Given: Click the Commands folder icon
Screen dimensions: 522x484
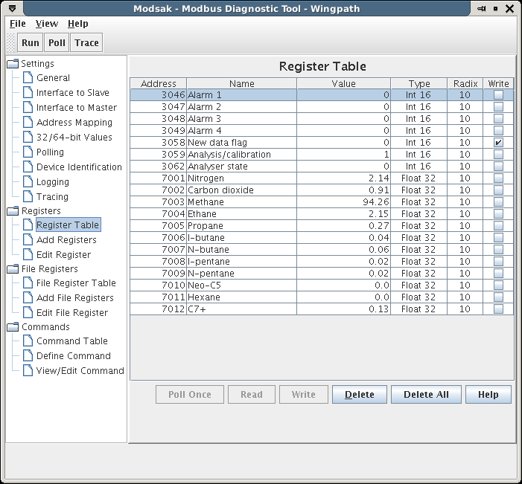Looking at the screenshot, I should pos(13,327).
